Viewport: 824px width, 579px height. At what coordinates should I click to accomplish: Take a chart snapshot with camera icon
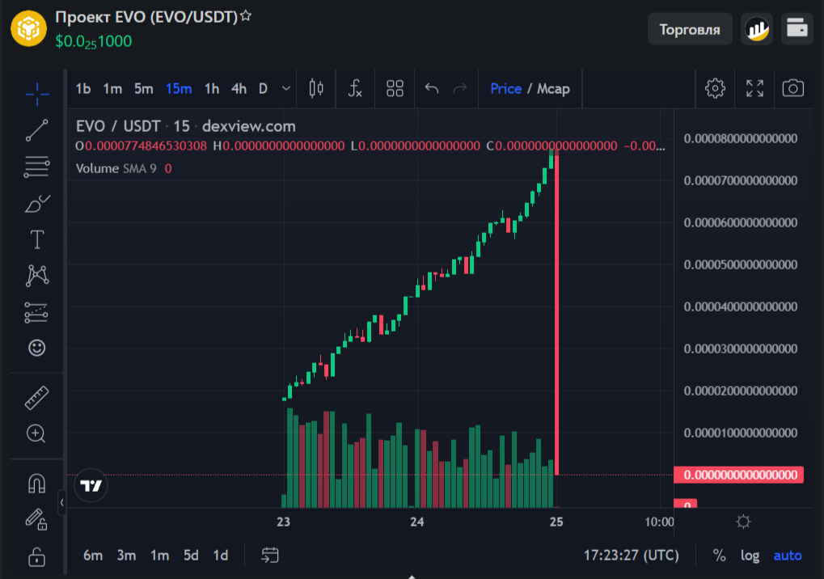[x=793, y=89]
